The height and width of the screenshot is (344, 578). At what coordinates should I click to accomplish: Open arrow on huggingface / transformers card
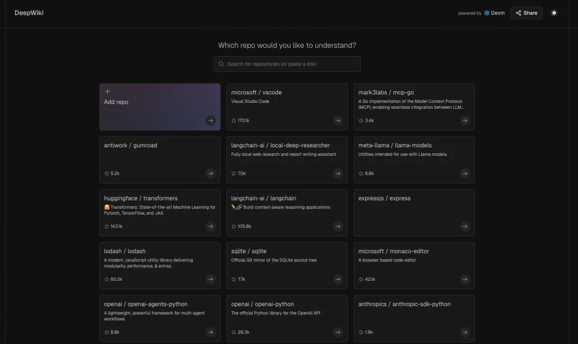210,226
